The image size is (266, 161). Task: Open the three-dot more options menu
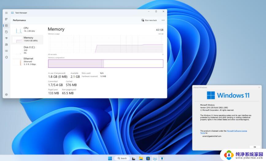pos(163,20)
